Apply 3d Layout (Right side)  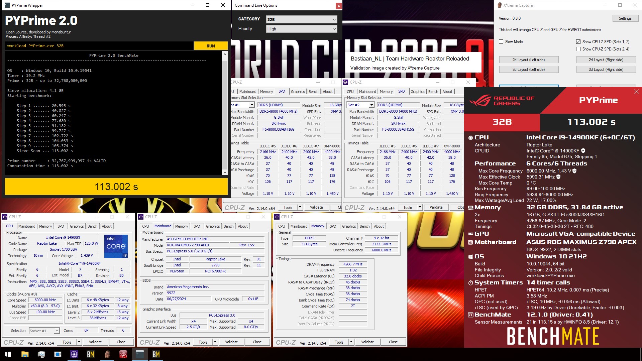point(606,70)
